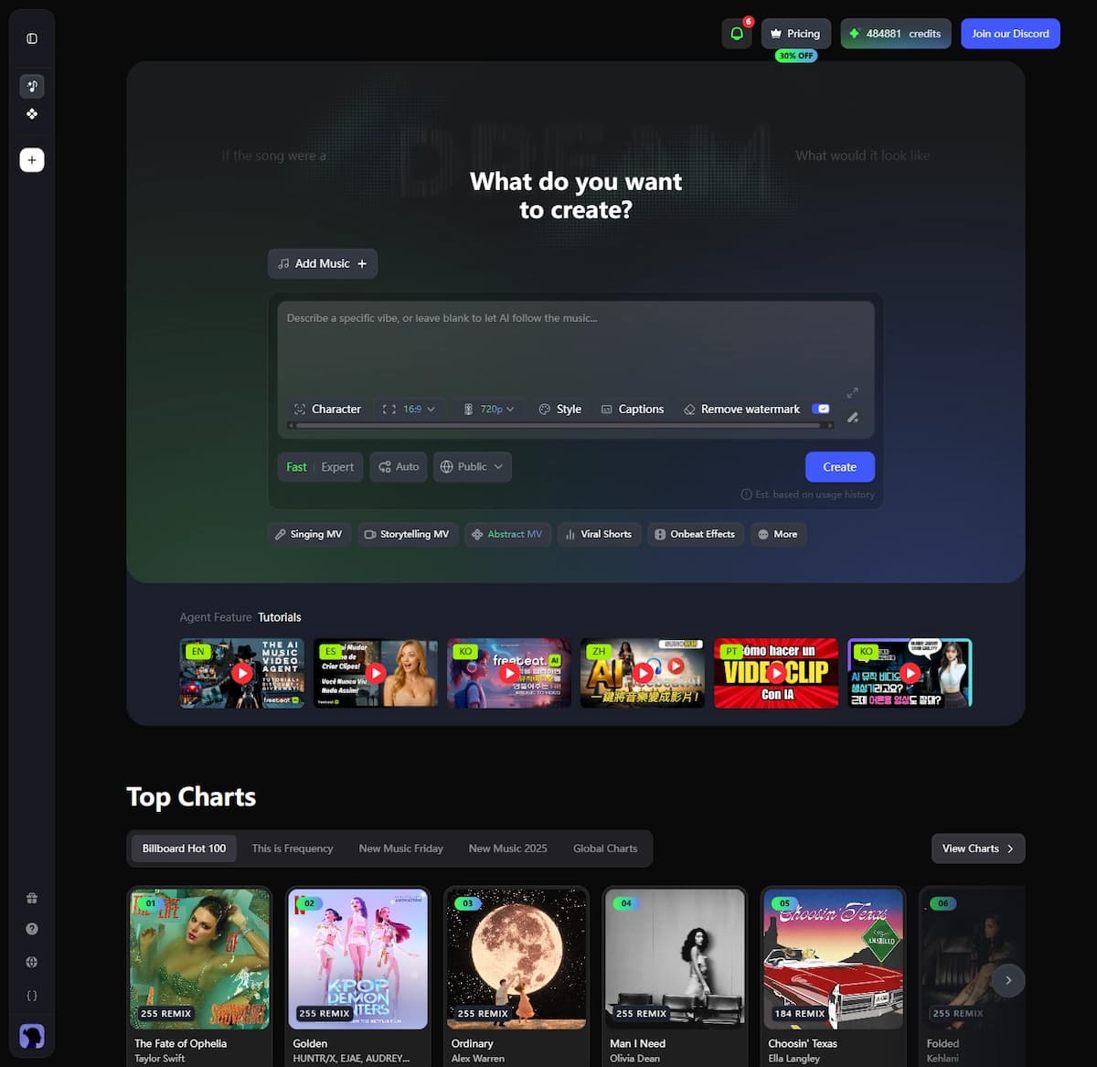
Task: Select Fast mode
Action: (x=296, y=467)
